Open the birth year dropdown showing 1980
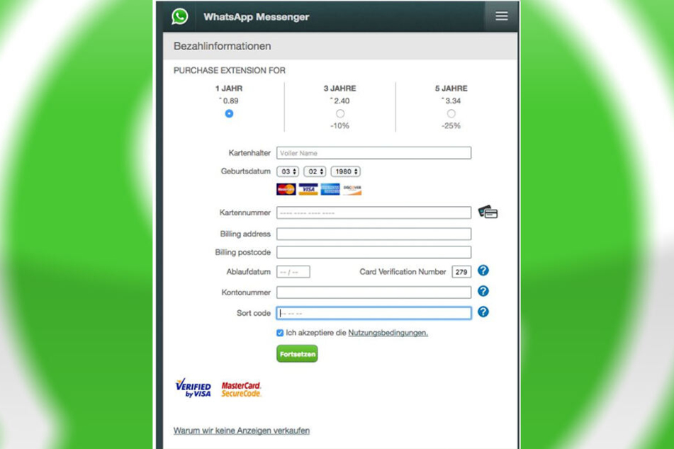This screenshot has height=449, width=674. point(346,171)
